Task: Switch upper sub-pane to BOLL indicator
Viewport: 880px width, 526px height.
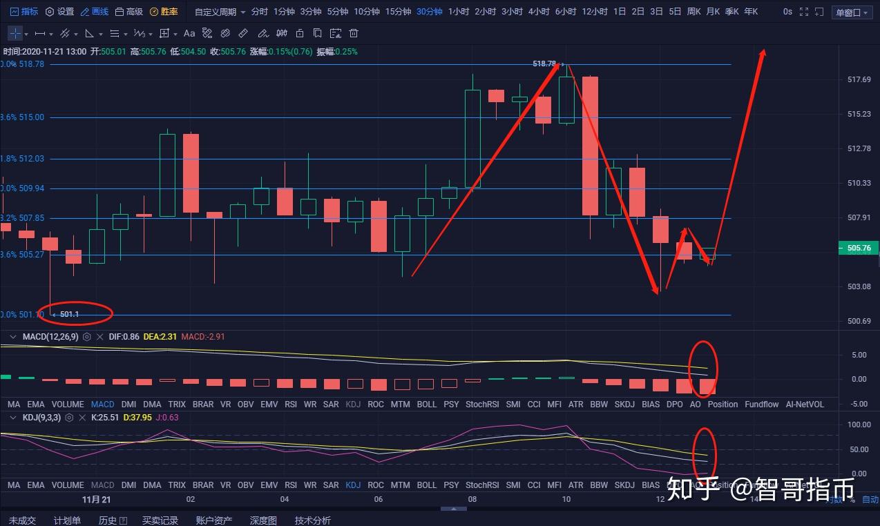Action: (427, 405)
